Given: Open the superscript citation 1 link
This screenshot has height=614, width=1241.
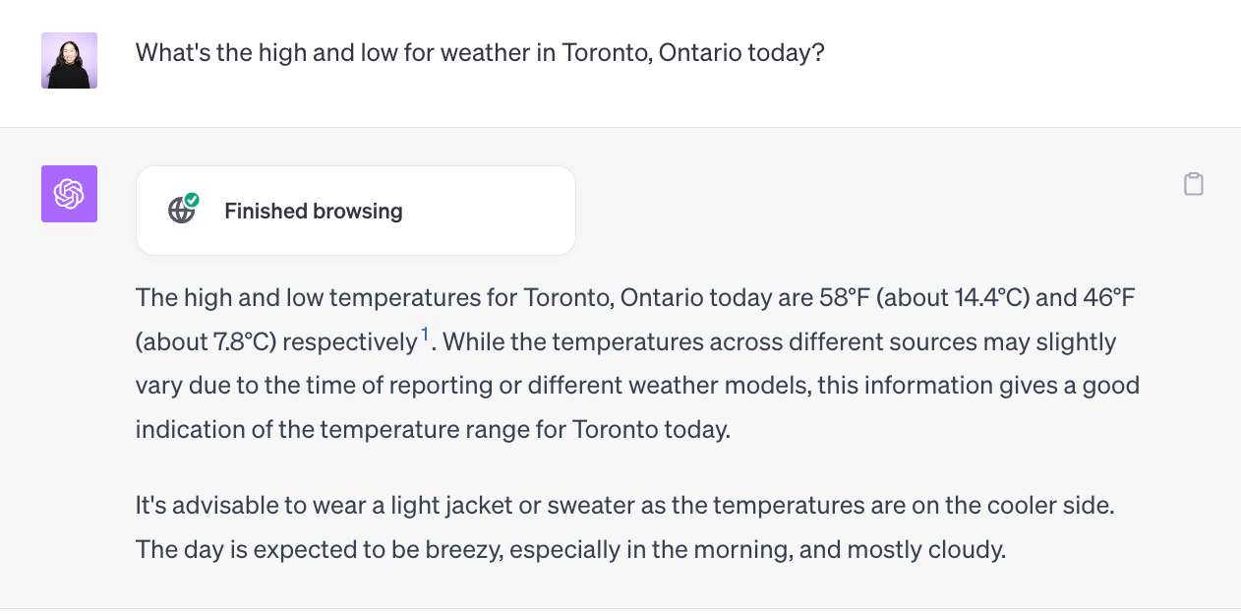Looking at the screenshot, I should pyautogui.click(x=425, y=337).
